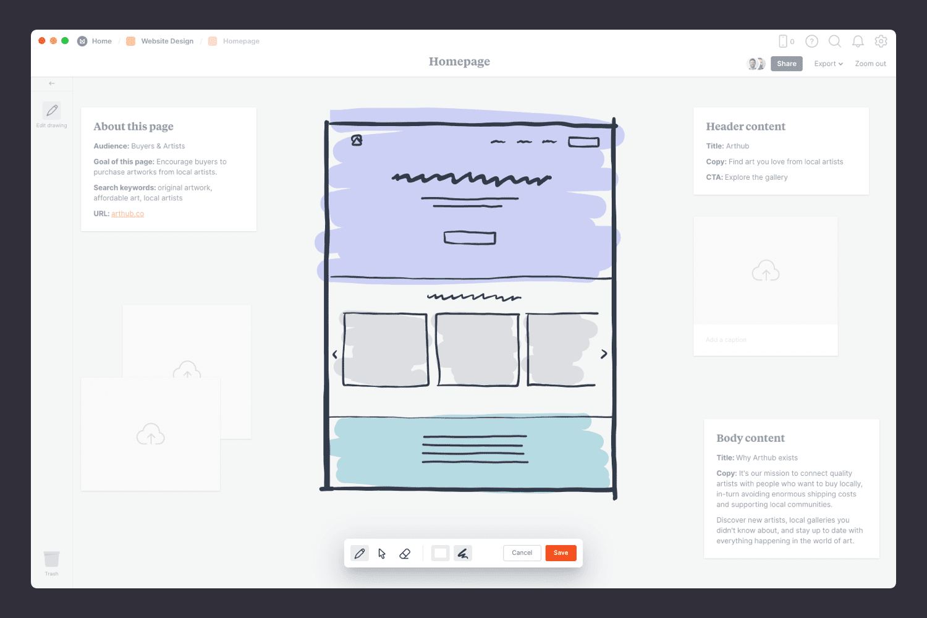Click the Save button

click(x=561, y=552)
